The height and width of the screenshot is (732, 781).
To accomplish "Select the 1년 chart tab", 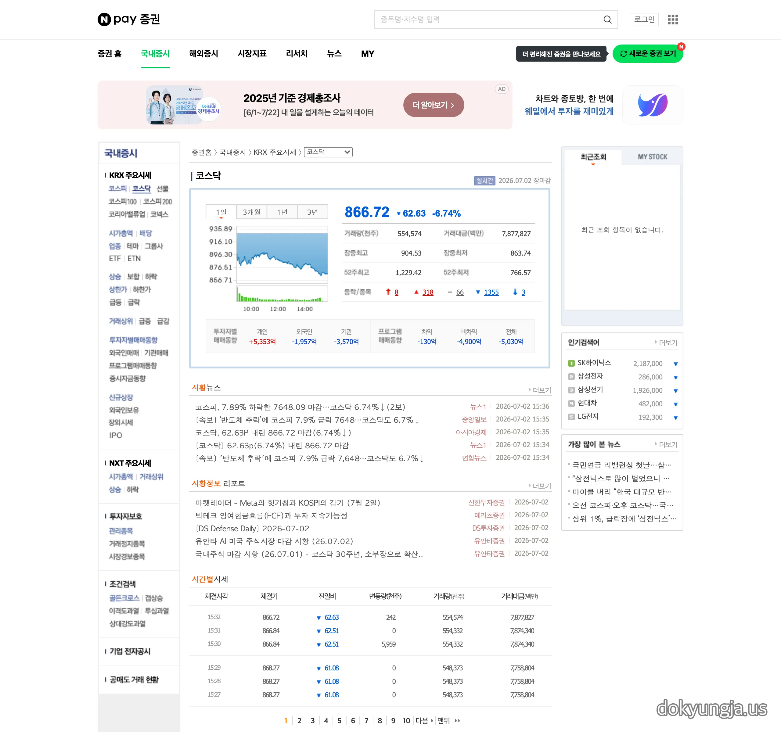I will coord(282,212).
